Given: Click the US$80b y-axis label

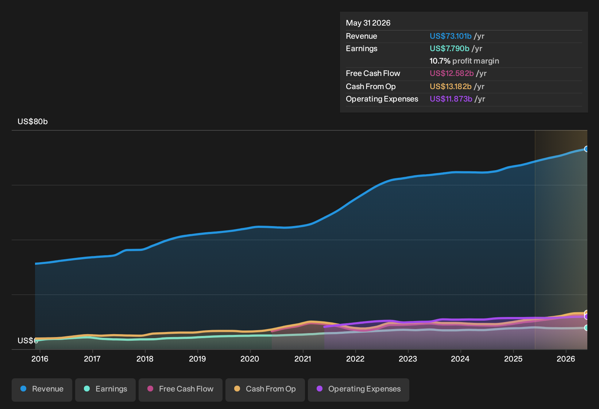Looking at the screenshot, I should click(x=33, y=122).
